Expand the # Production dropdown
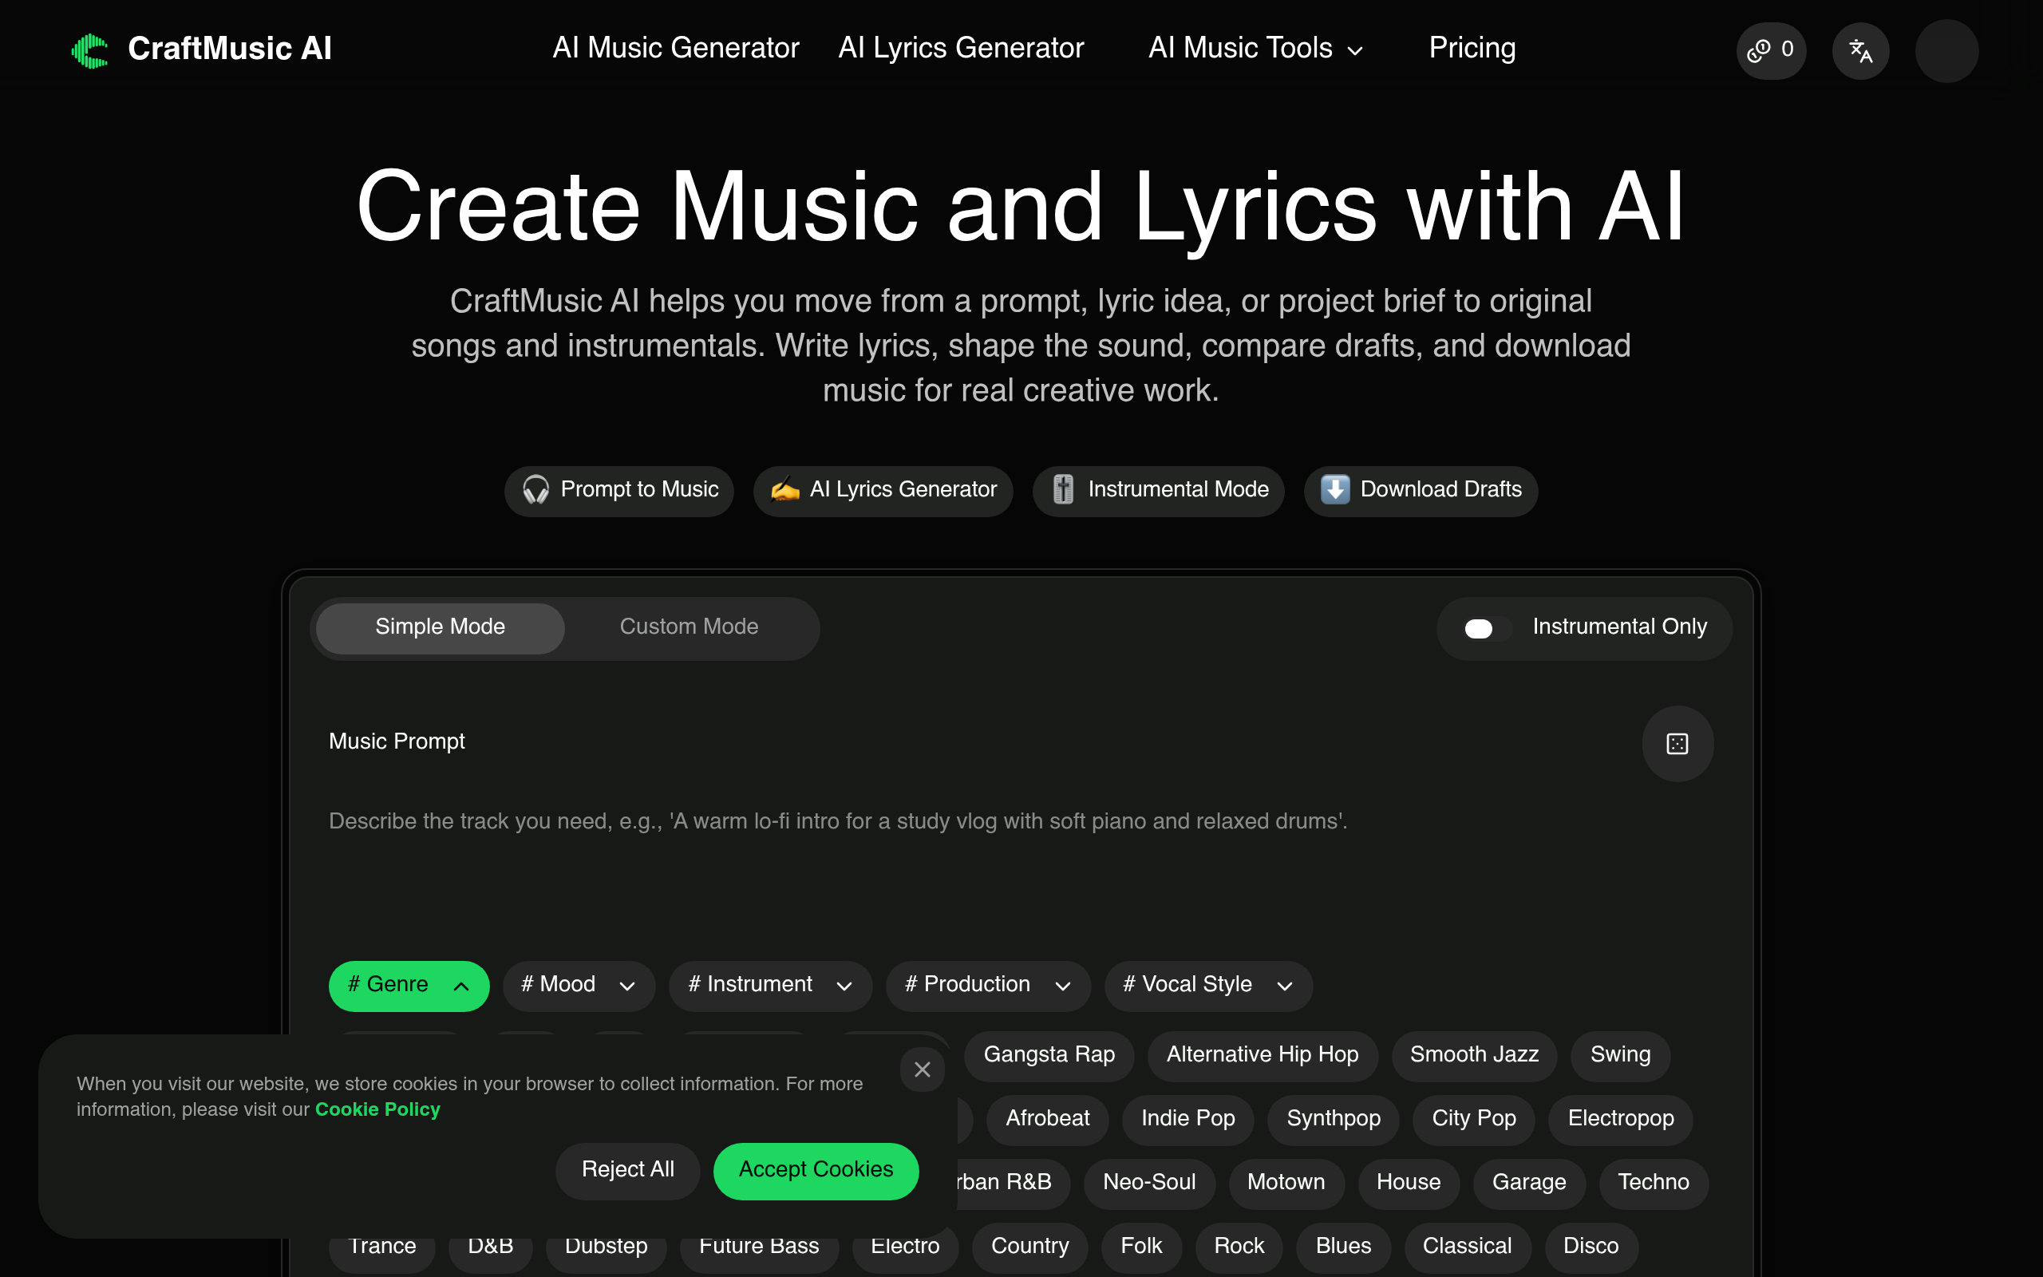 pos(988,986)
